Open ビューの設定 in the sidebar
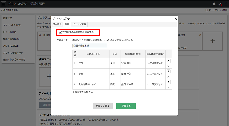This screenshot has width=229, height=126. tap(9, 32)
